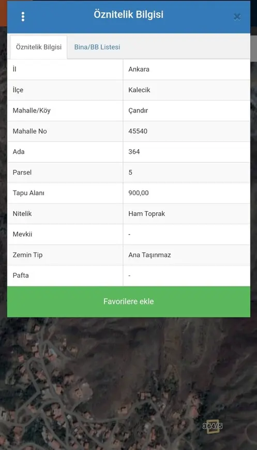Image resolution: width=257 pixels, height=450 pixels.
Task: Click the 364/5 parcel marker on map
Action: [213, 426]
